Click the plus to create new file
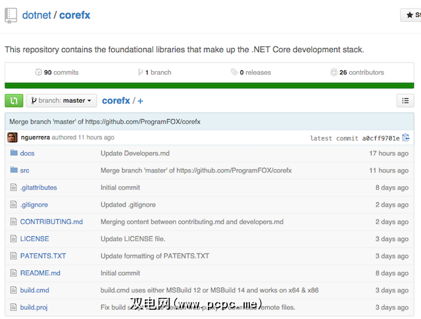The height and width of the screenshot is (319, 421). [140, 101]
